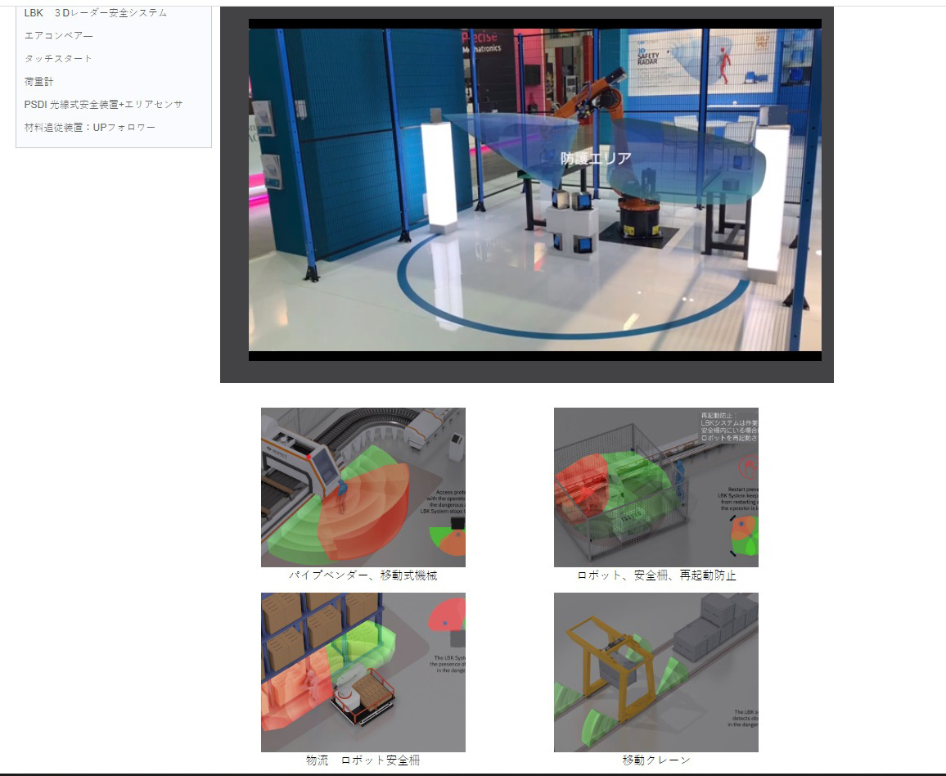Open the fenced robot cell thumbnail
The width and height of the screenshot is (946, 776).
655,487
